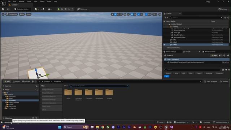Viewport: 231px width, 130px height.
Task: Select SkyAtmosphere in the Outliner
Action: (x=179, y=30)
